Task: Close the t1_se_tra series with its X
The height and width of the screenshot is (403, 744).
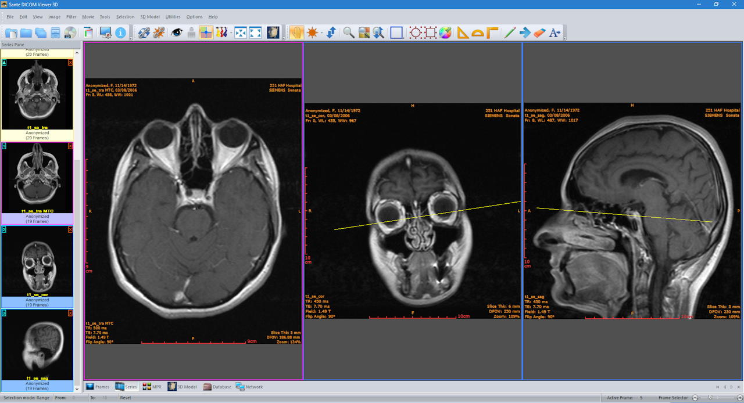Action: pyautogui.click(x=70, y=62)
